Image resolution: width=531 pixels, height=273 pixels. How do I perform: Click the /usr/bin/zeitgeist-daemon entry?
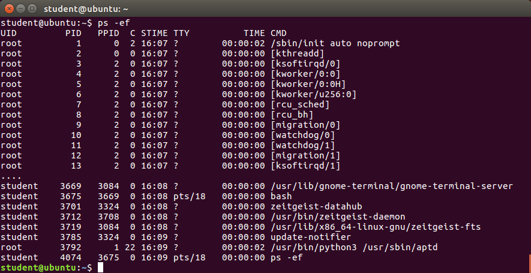pyautogui.click(x=338, y=217)
